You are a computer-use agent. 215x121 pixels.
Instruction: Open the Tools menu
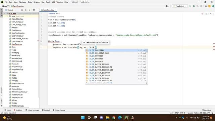click(48, 2)
